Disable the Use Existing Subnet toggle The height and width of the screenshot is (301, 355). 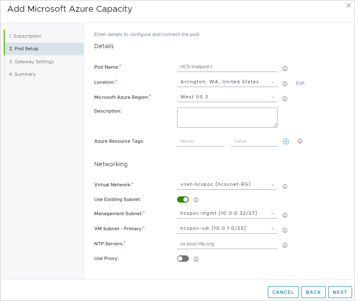(183, 200)
